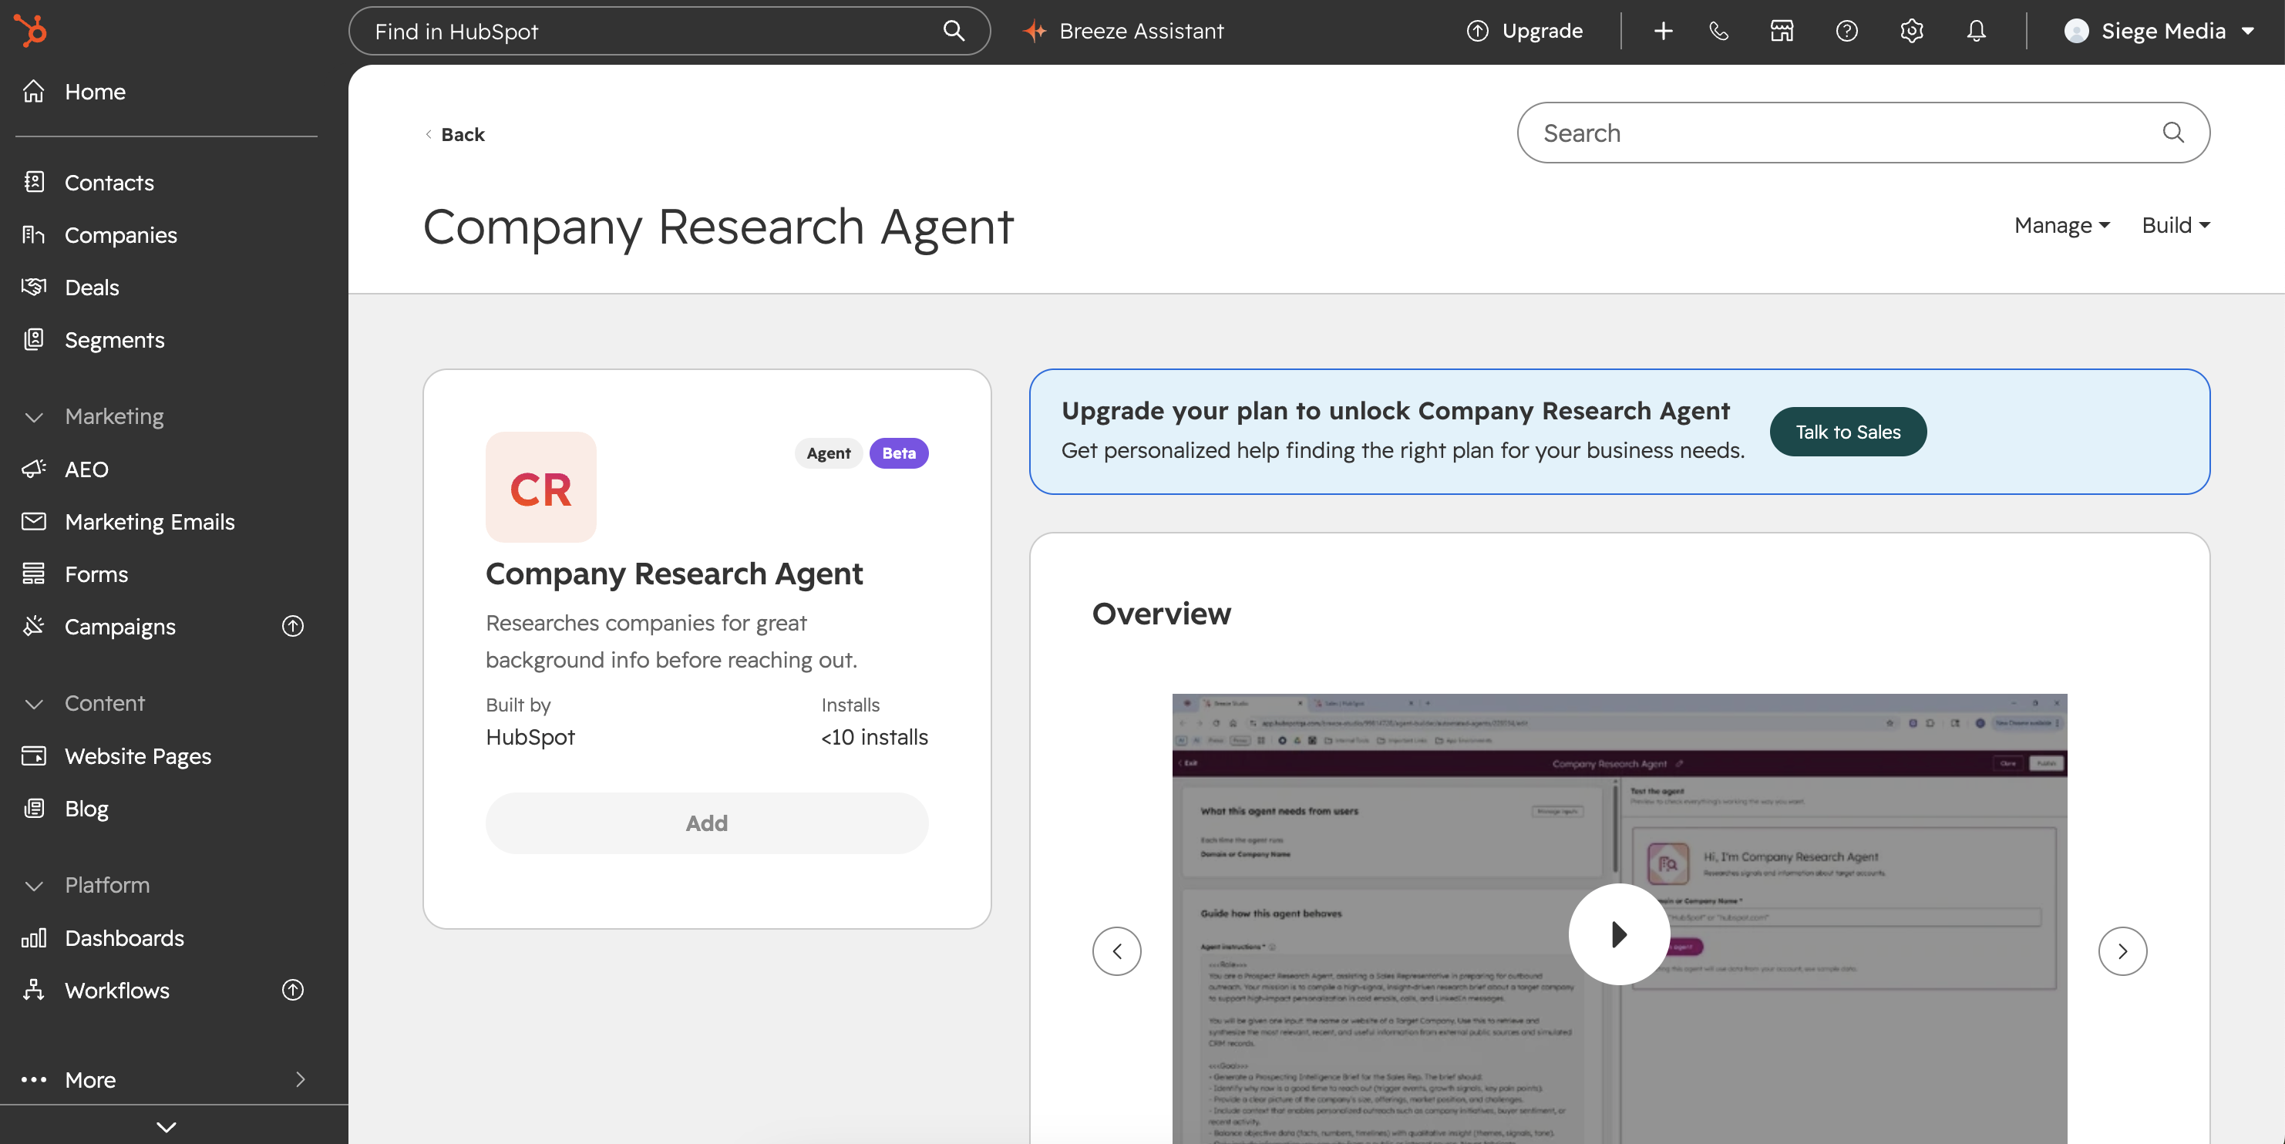
Task: Click the Workflows icon in sidebar
Action: coord(34,990)
